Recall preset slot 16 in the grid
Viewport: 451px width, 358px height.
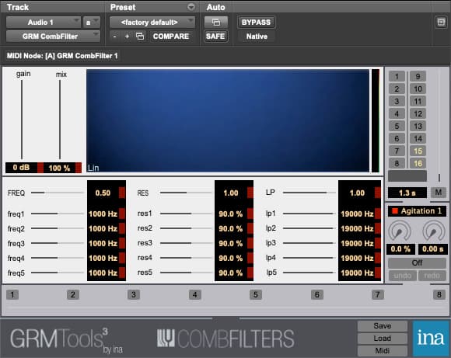[418, 164]
